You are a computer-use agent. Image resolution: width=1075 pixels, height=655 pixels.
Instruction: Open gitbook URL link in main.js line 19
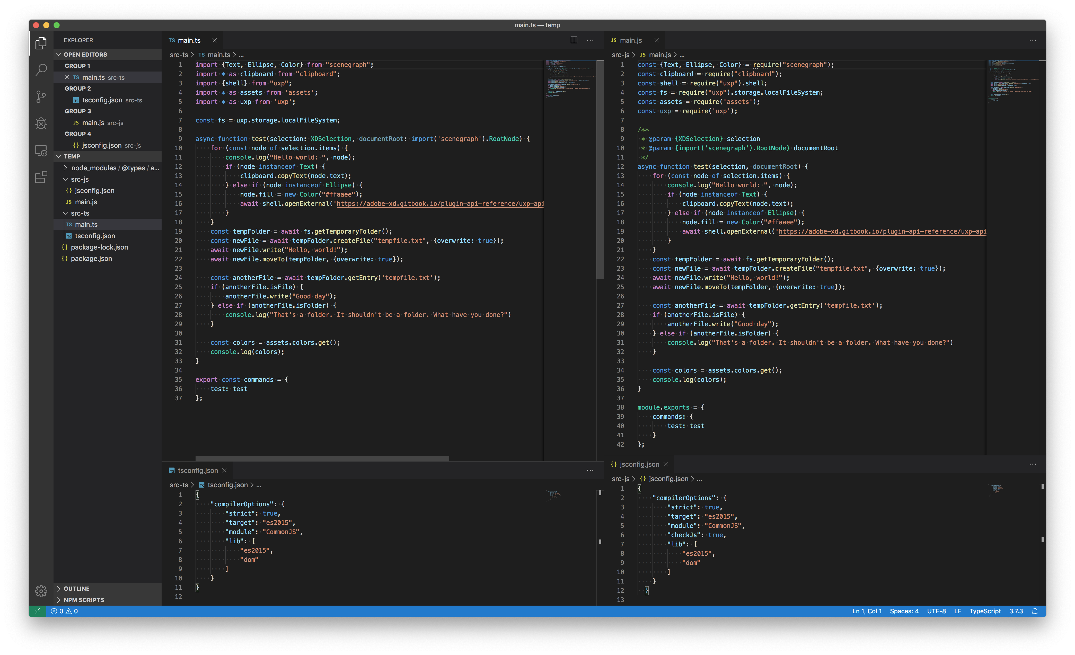[x=882, y=232]
